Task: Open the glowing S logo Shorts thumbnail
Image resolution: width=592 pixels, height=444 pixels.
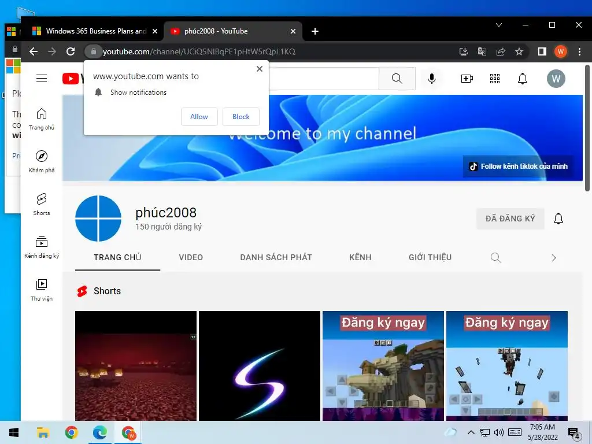Action: pyautogui.click(x=260, y=366)
